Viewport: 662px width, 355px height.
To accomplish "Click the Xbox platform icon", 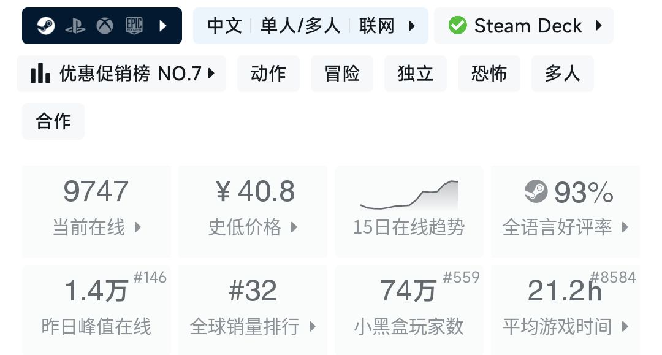I will [x=105, y=26].
